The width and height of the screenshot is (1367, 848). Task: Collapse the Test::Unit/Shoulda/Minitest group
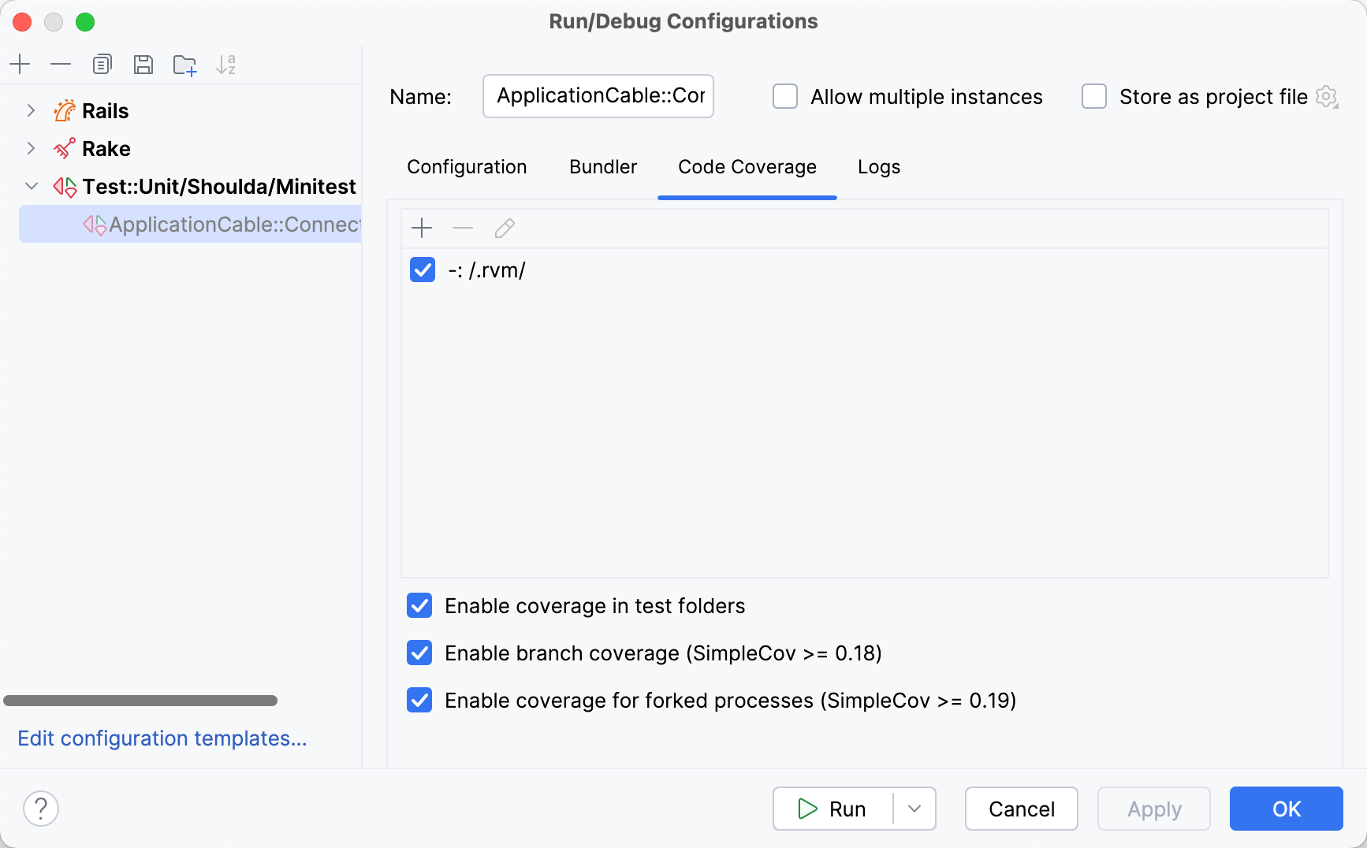31,186
